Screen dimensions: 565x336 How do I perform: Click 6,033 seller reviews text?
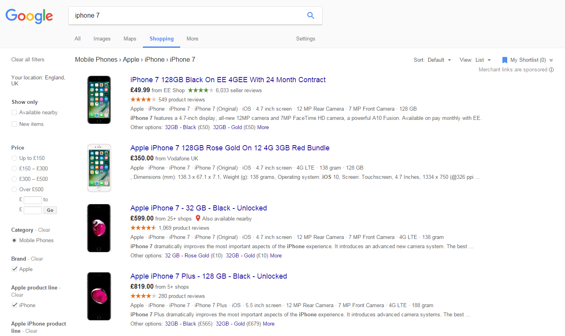239,91
